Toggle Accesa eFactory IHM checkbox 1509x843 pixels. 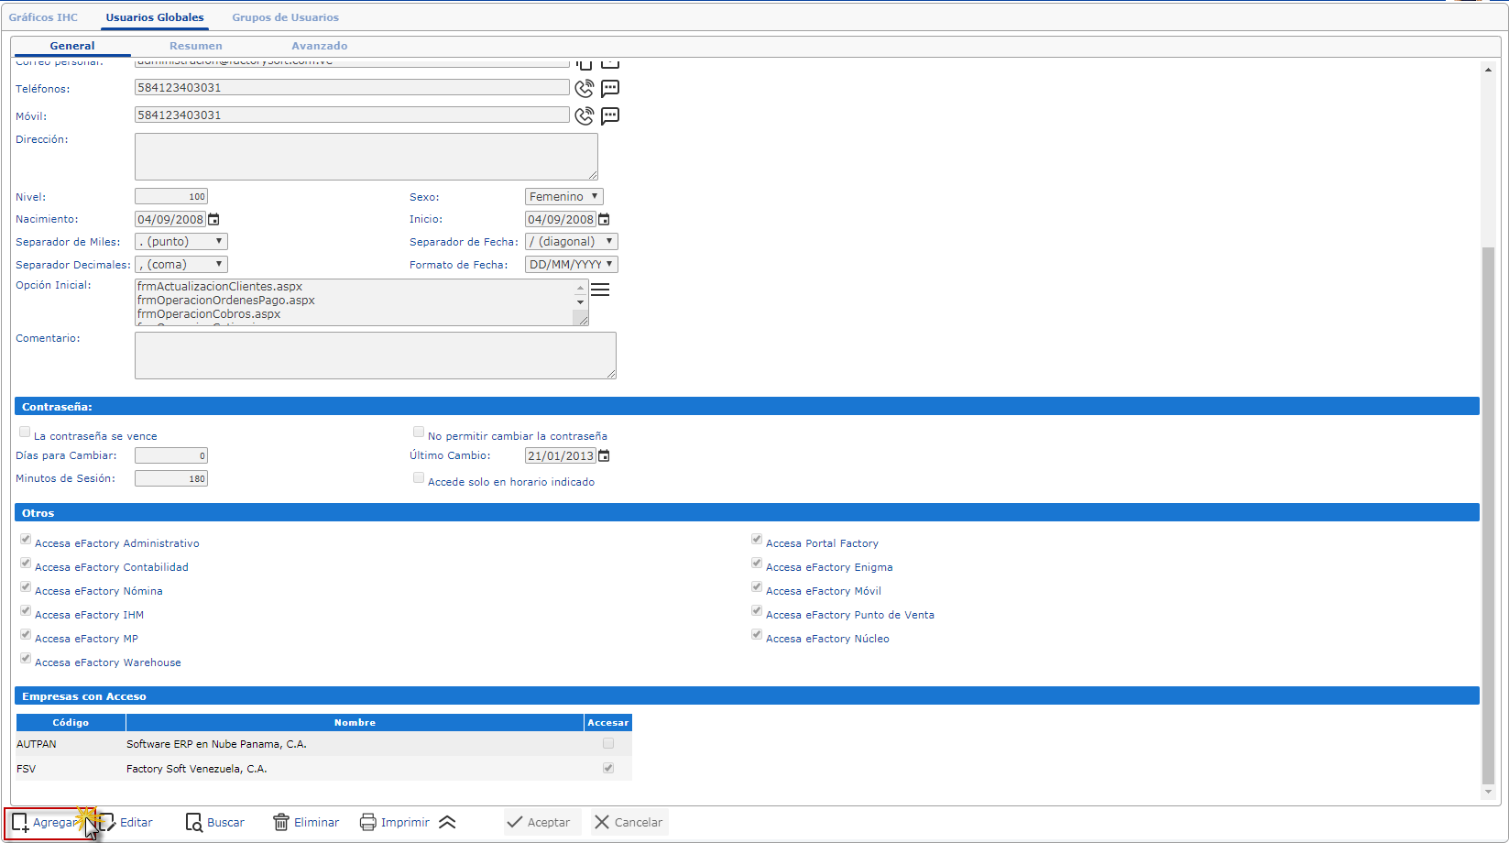click(x=26, y=611)
